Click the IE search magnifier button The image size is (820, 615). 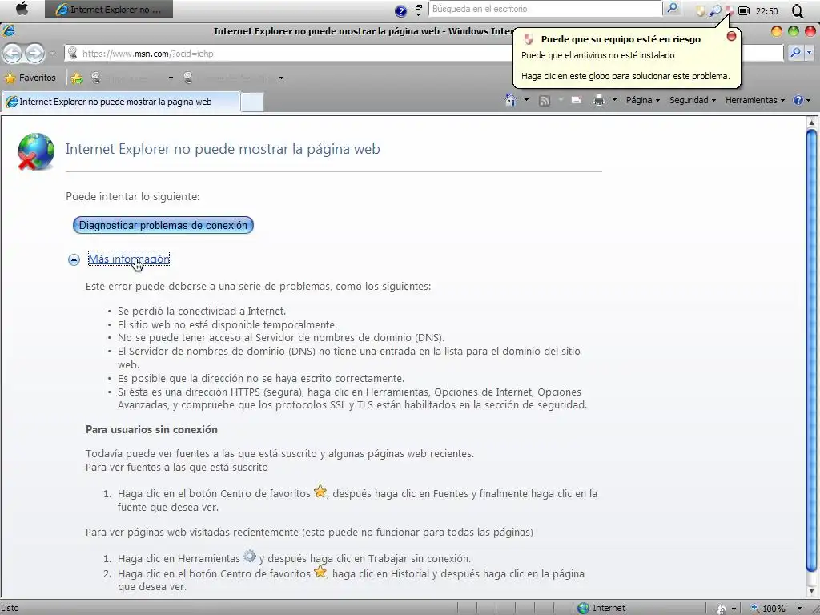[x=795, y=52]
